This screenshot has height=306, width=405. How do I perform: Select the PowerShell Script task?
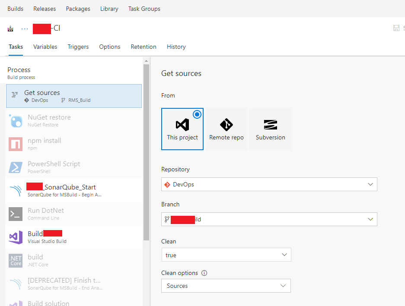73,167
